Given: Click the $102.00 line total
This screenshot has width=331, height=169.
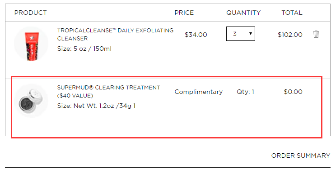Looking at the screenshot, I should tap(290, 35).
